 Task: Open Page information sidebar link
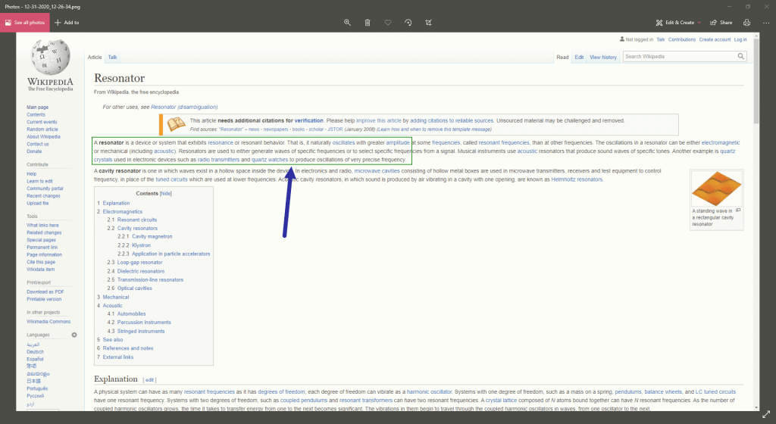(x=44, y=255)
